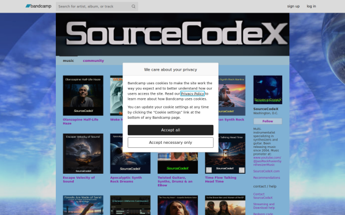
Task: Open the sign up link
Action: pyautogui.click(x=293, y=6)
